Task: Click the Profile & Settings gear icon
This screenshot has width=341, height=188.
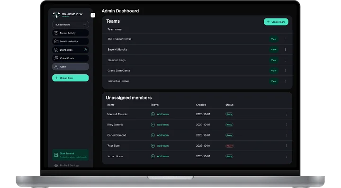Action: pos(56,165)
